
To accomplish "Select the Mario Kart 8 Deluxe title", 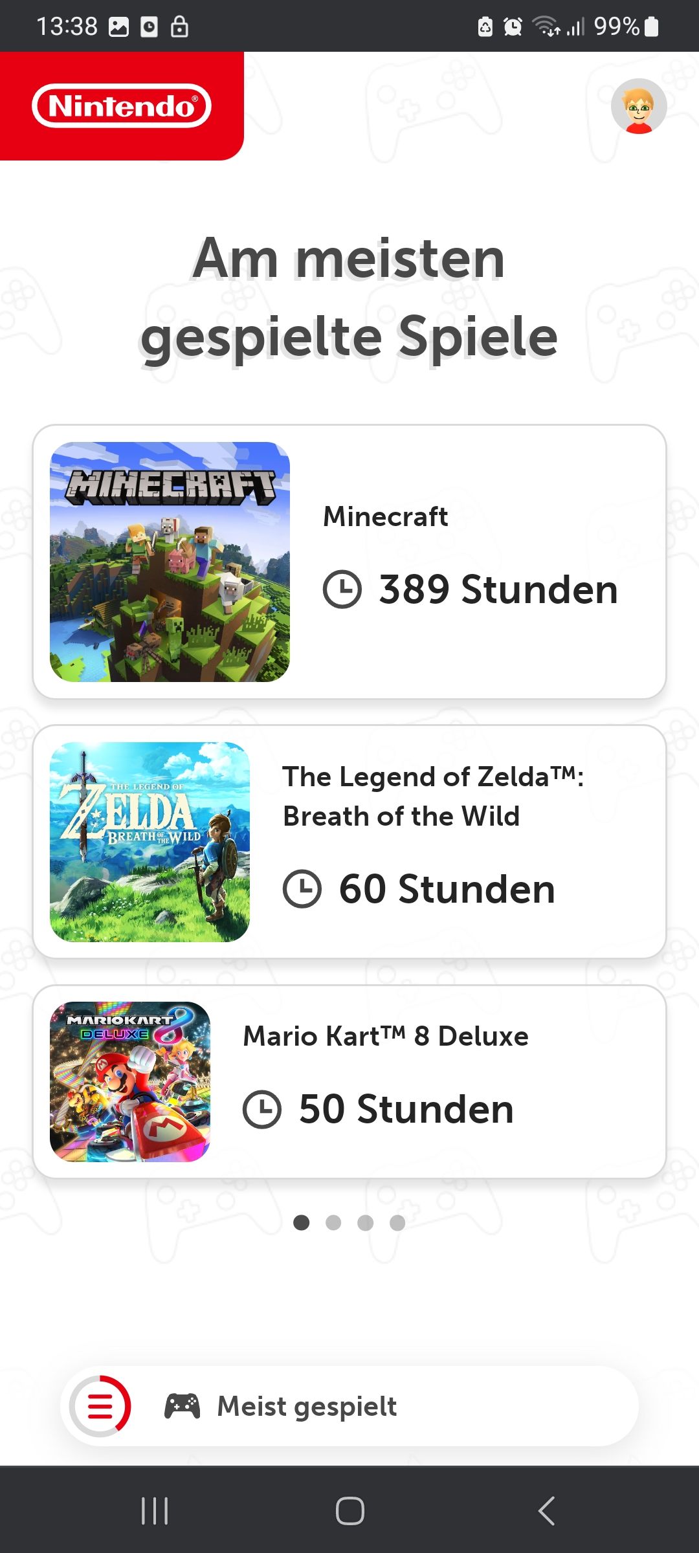I will pyautogui.click(x=386, y=1036).
